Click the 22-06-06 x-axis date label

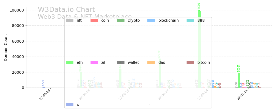(45, 95)
